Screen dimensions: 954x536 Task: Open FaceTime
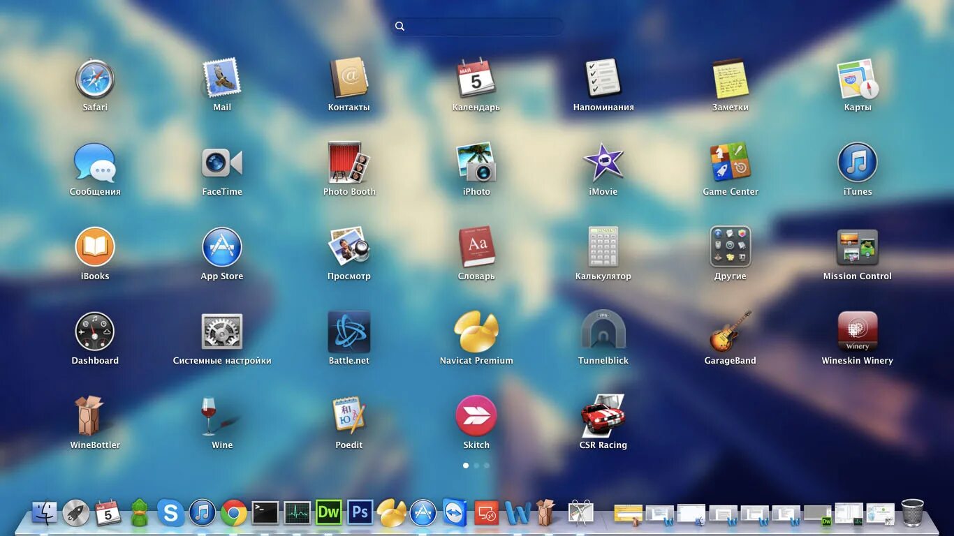(x=222, y=163)
